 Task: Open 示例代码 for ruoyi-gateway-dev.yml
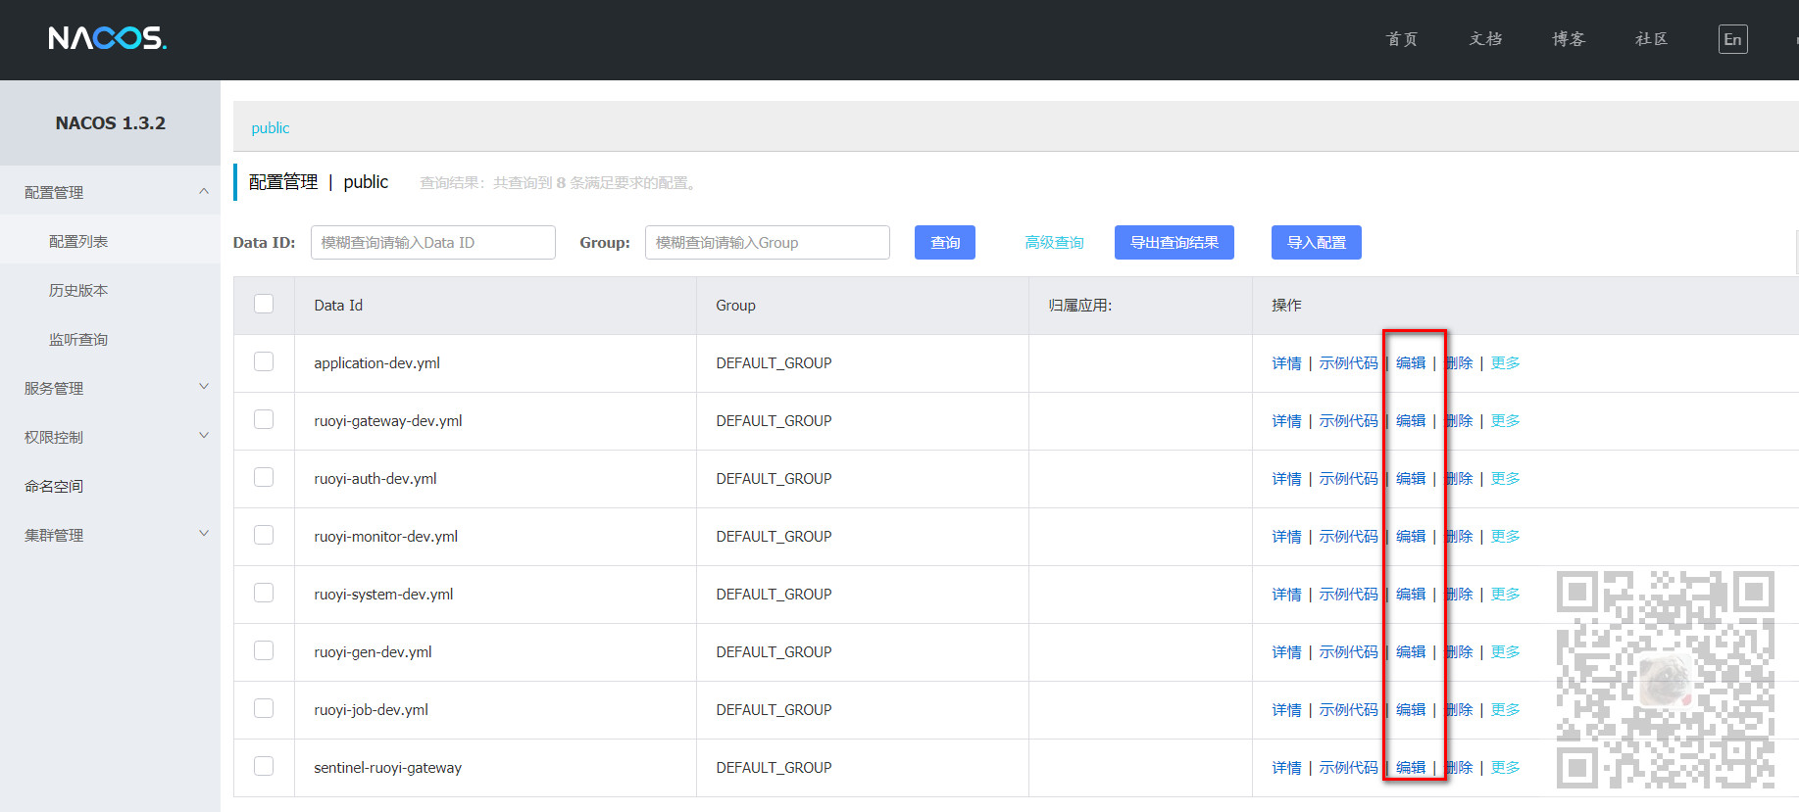[1348, 421]
